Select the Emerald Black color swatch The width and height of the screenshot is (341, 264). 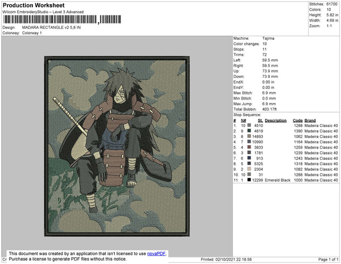(249, 180)
